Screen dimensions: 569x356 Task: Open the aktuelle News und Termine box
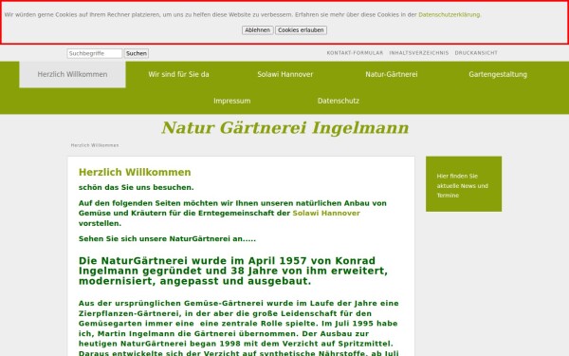click(464, 184)
